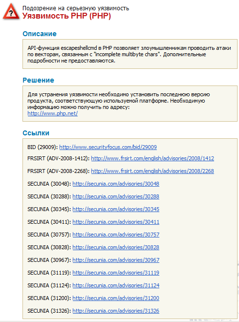Click the red warning triangle icon
The height and width of the screenshot is (322, 239).
(x=11, y=12)
